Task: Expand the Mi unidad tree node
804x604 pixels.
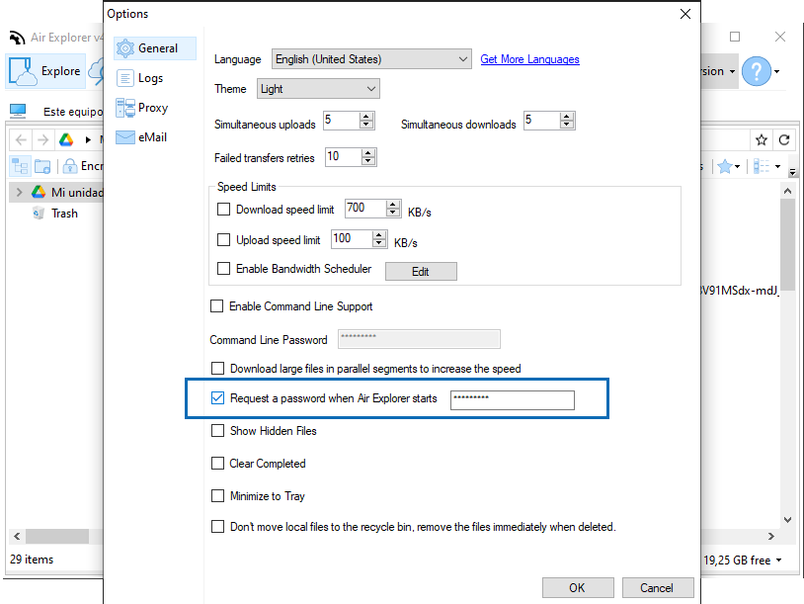Action: point(19,193)
